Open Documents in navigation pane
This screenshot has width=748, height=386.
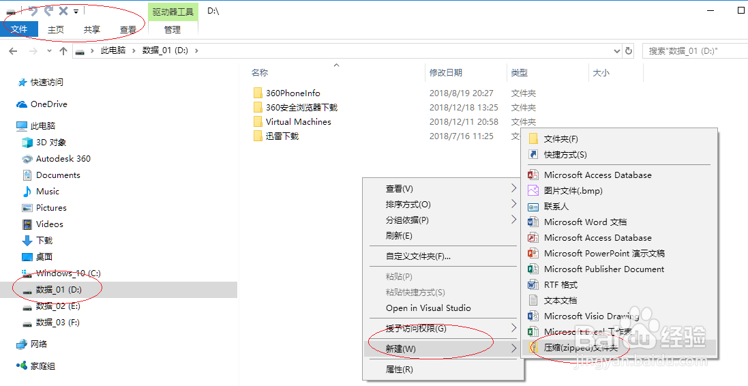coord(58,175)
